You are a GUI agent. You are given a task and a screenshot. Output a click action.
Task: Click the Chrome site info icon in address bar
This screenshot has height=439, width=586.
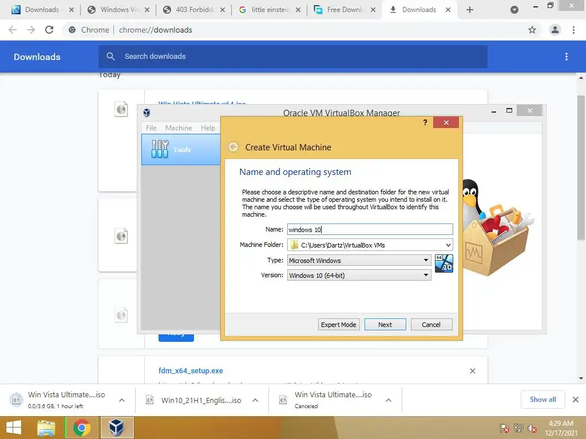click(x=72, y=30)
